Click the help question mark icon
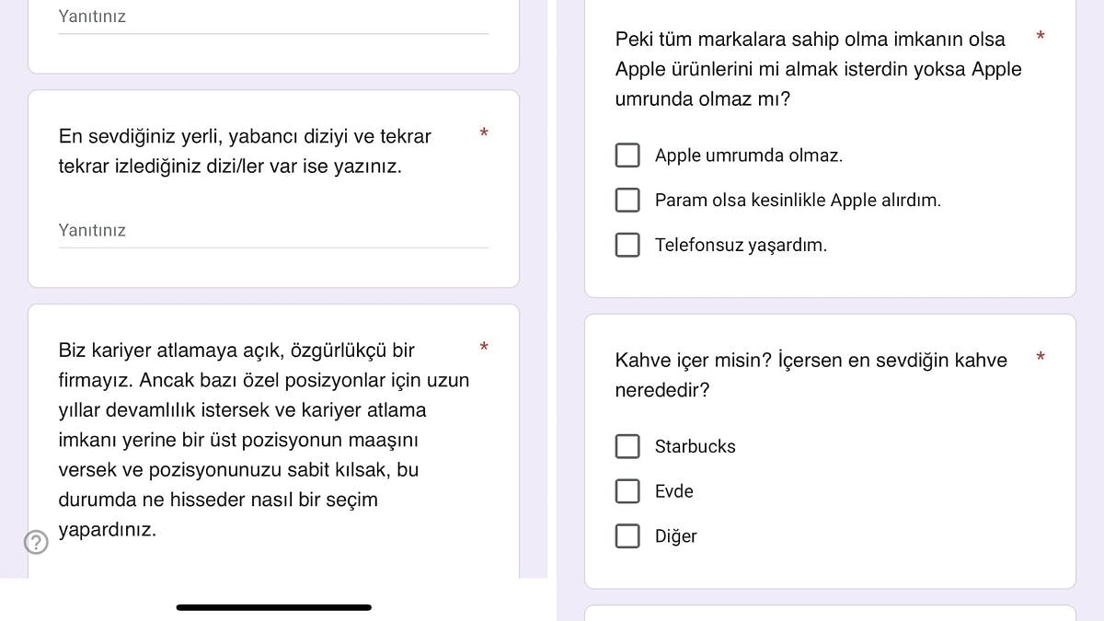This screenshot has height=621, width=1104. pyautogui.click(x=36, y=543)
